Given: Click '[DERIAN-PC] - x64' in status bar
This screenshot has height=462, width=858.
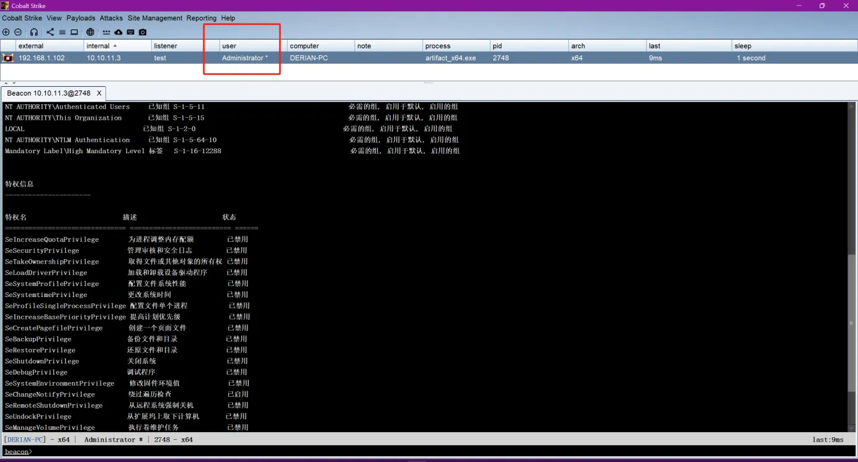Looking at the screenshot, I should pyautogui.click(x=37, y=440).
